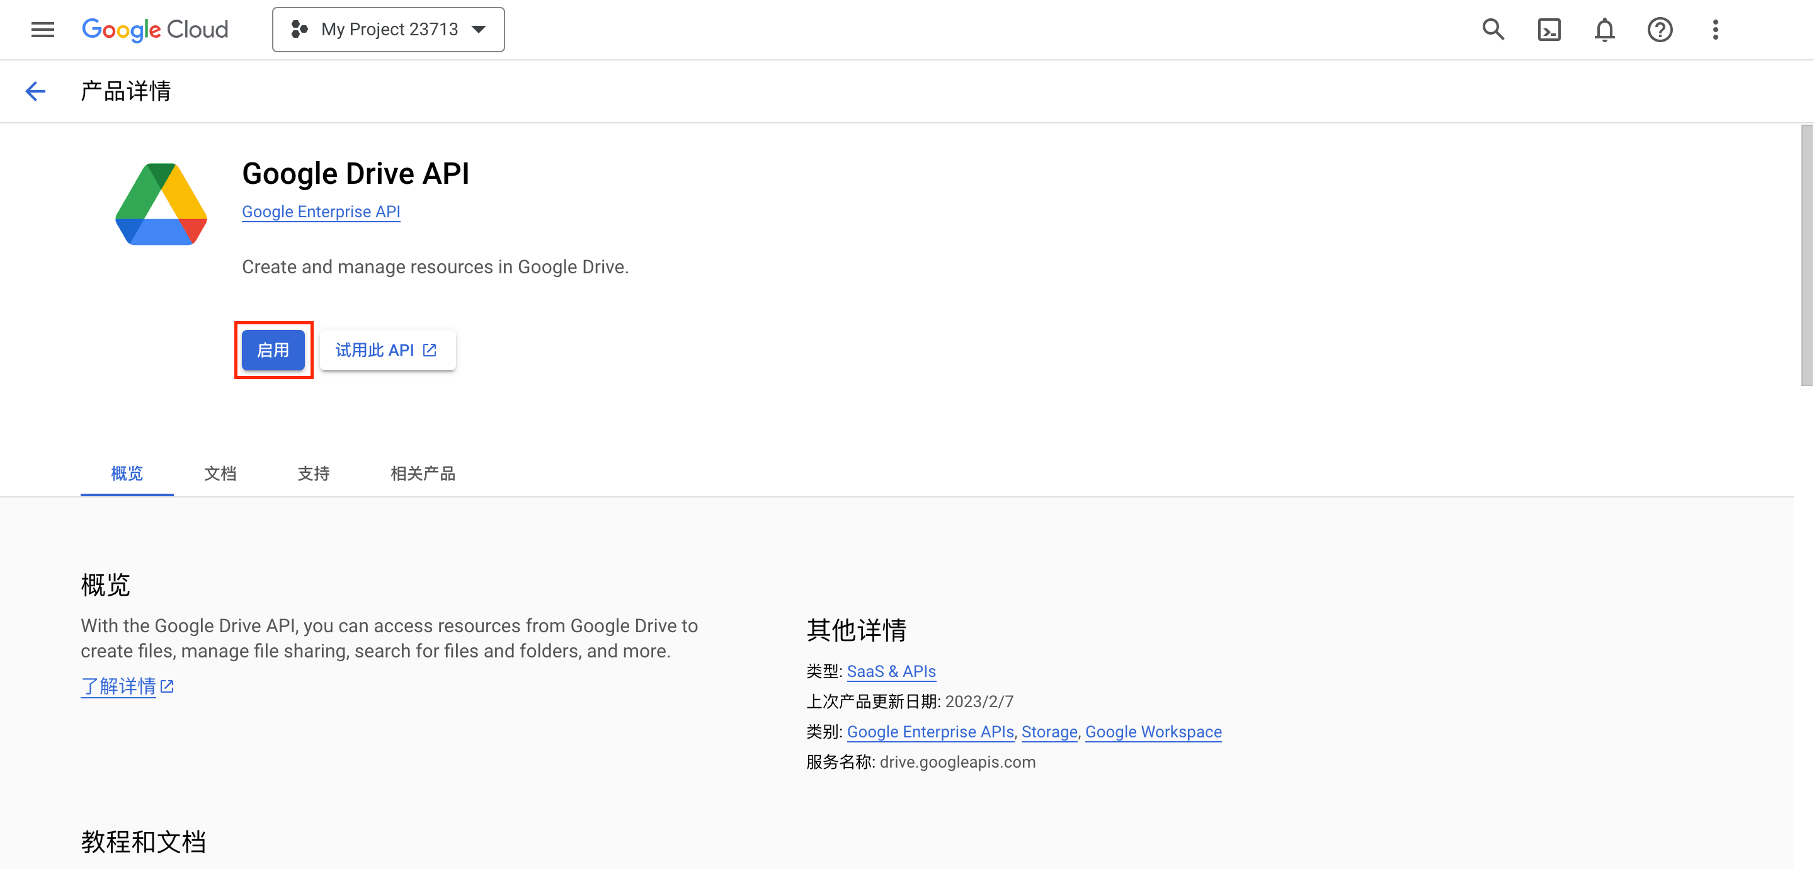
Task: Click the 上次产品更新日期 2023/2/7 text
Action: coord(910,701)
